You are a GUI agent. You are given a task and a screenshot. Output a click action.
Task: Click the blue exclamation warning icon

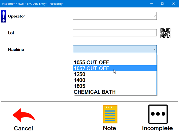click(3, 17)
